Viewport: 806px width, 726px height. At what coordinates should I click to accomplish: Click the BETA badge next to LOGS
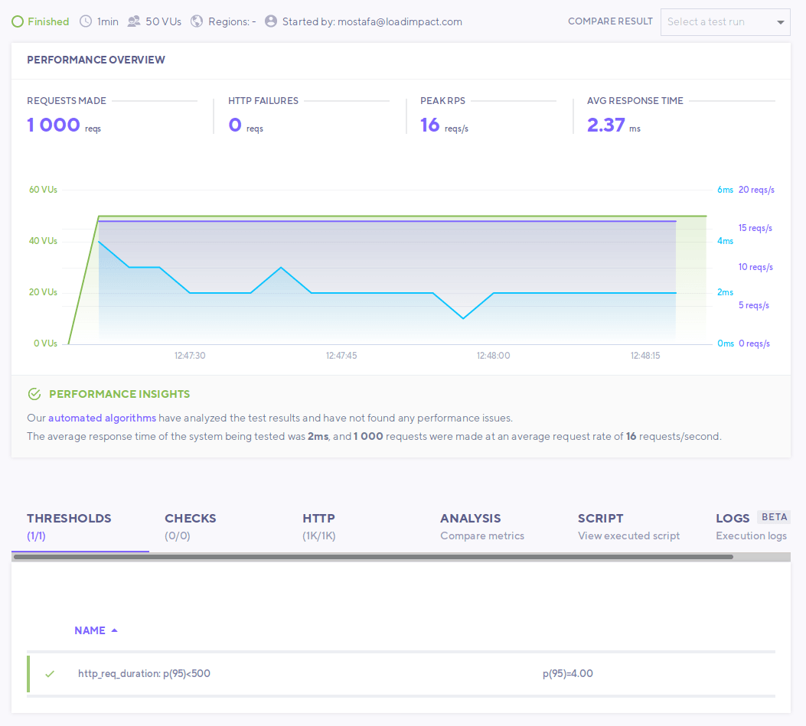pos(774,516)
